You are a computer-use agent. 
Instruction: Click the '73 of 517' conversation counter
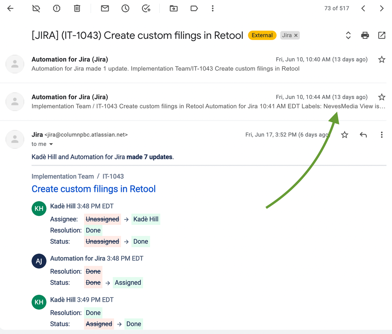pos(337,9)
